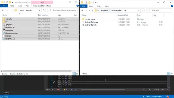Image resolution: width=174 pixels, height=98 pixels.
Task: Select the circular_queue folder icon
Action: pyautogui.click(x=83, y=19)
